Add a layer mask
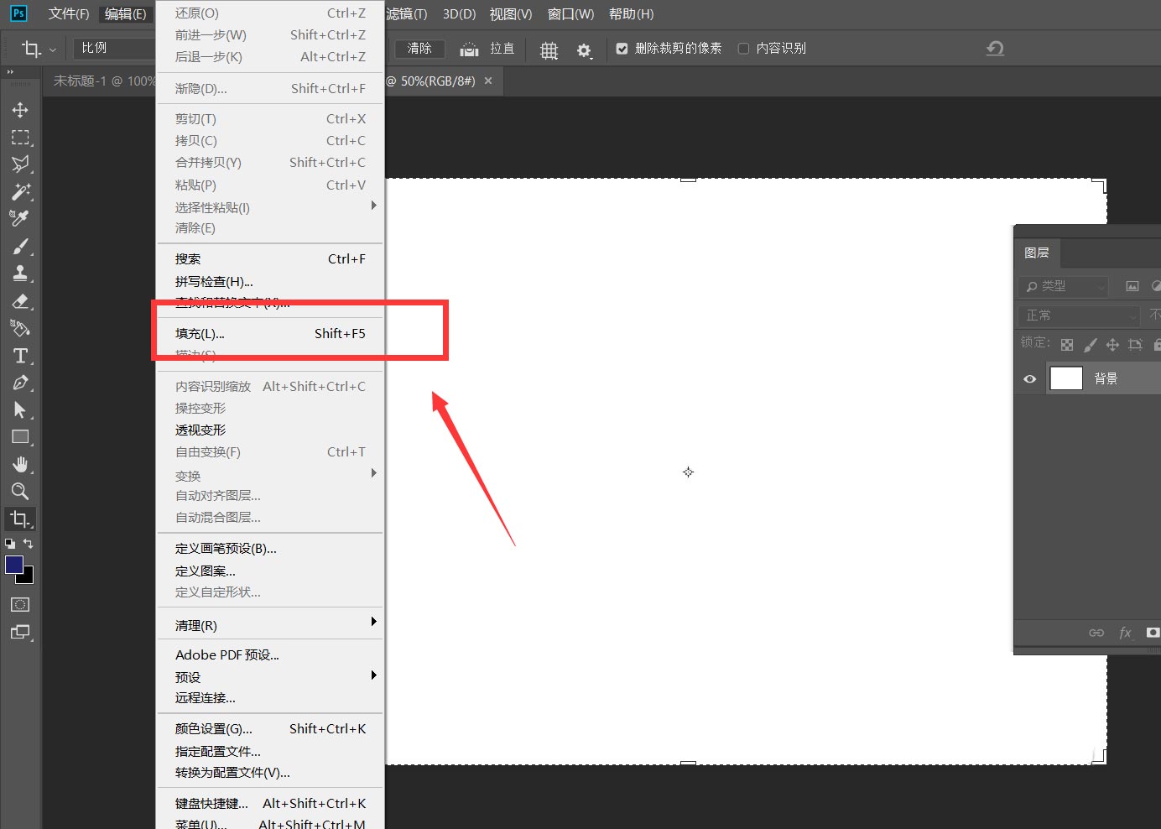 pyautogui.click(x=1153, y=633)
